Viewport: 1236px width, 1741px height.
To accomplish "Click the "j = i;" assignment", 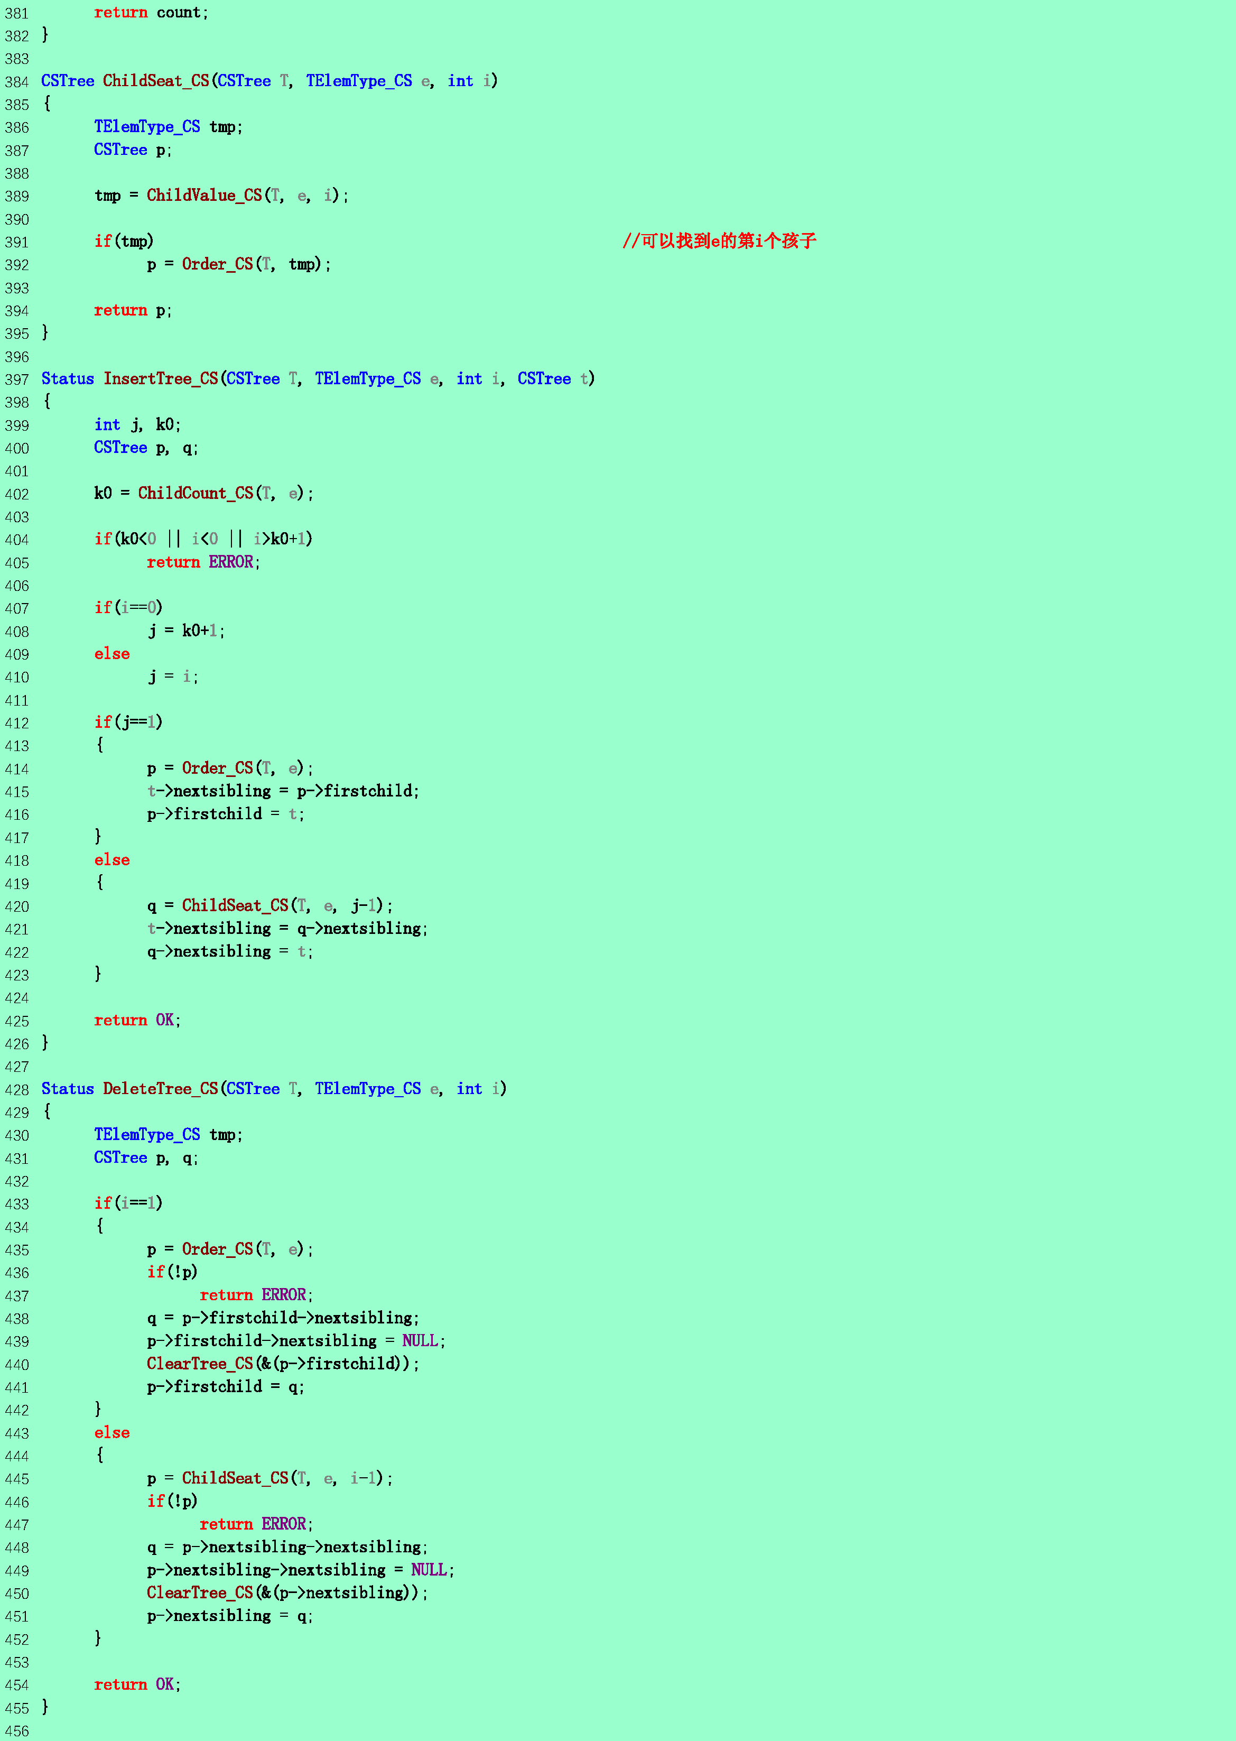I will point(173,677).
